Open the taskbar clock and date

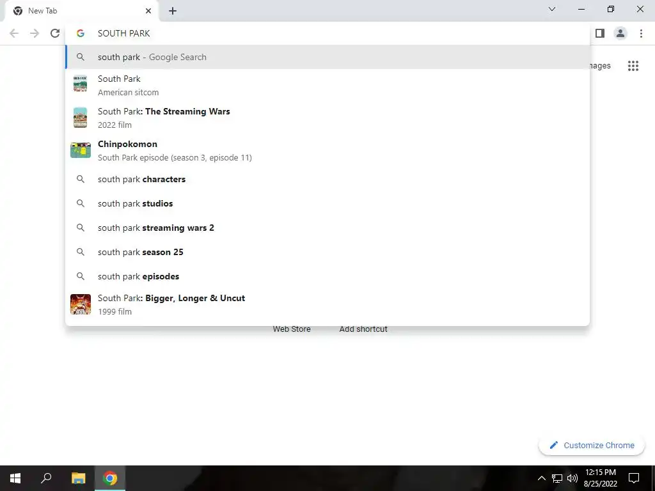[x=600, y=478]
